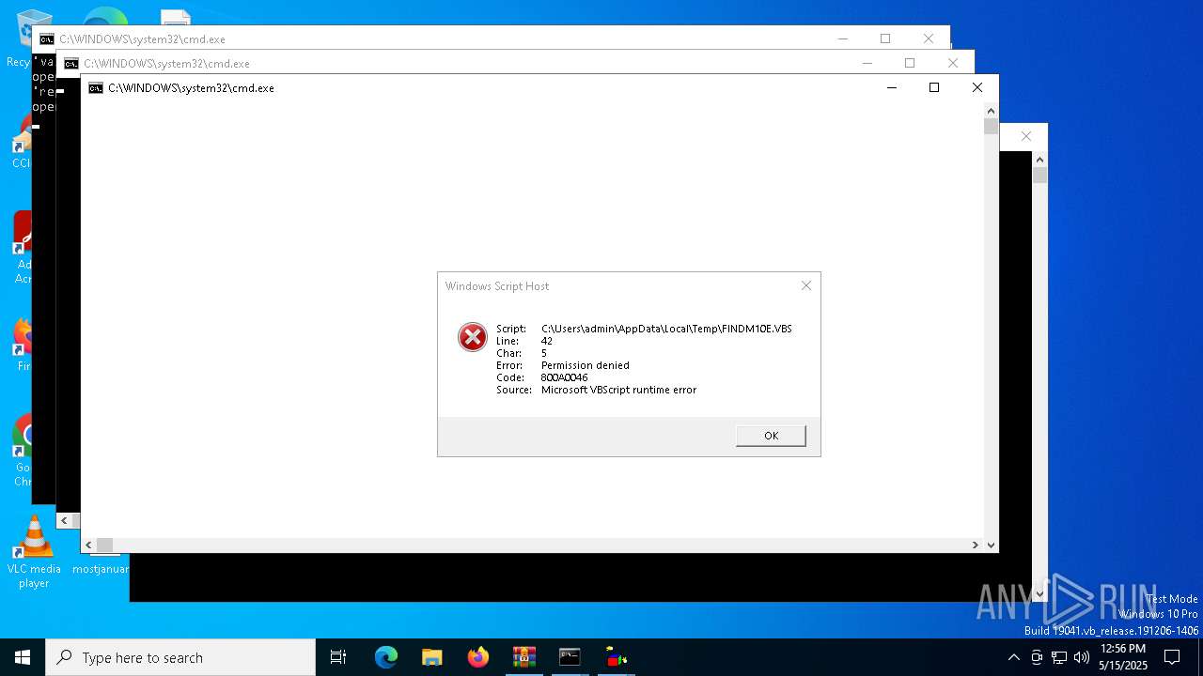Screen dimensions: 1203x676
Task: Click the error code 800A0046
Action: pos(564,377)
